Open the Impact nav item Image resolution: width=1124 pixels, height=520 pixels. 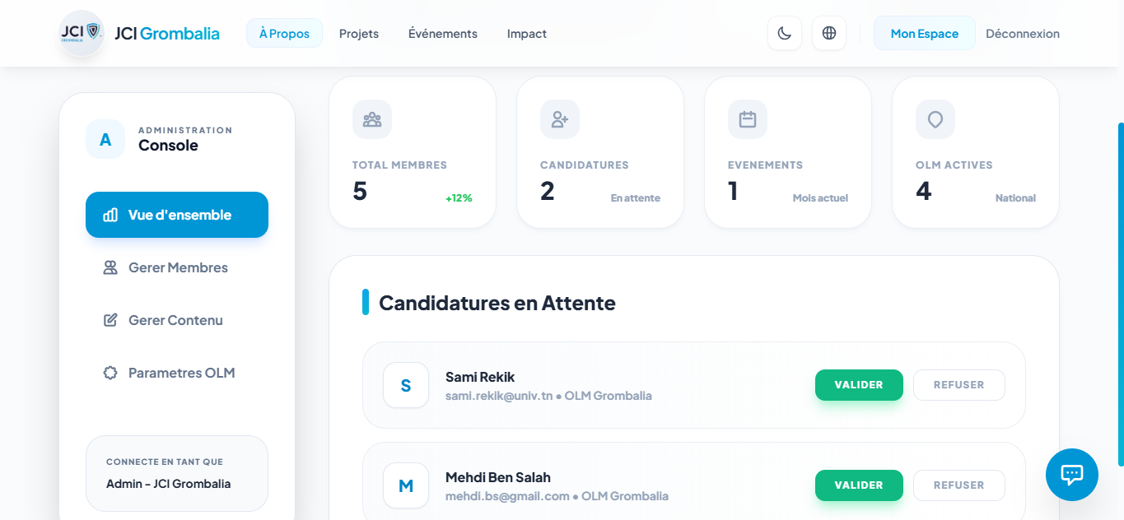pyautogui.click(x=527, y=34)
